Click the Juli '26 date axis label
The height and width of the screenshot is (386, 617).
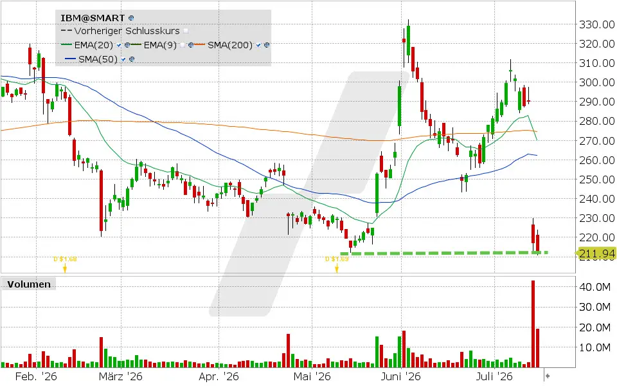(494, 376)
